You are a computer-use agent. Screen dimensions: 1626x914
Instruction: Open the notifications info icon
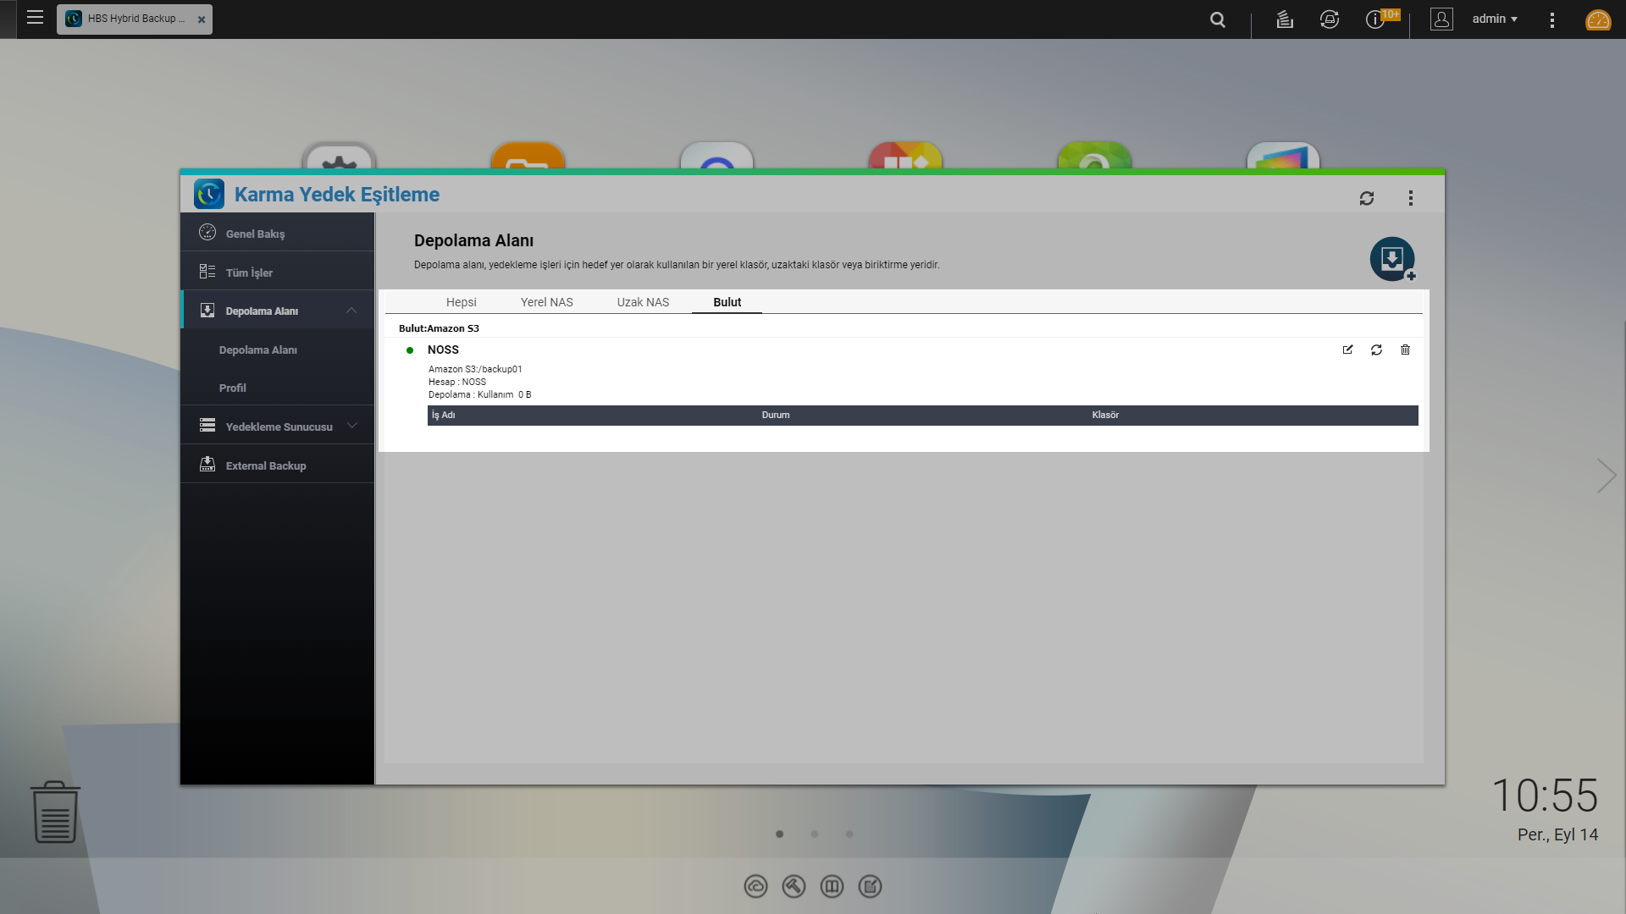pyautogui.click(x=1375, y=19)
